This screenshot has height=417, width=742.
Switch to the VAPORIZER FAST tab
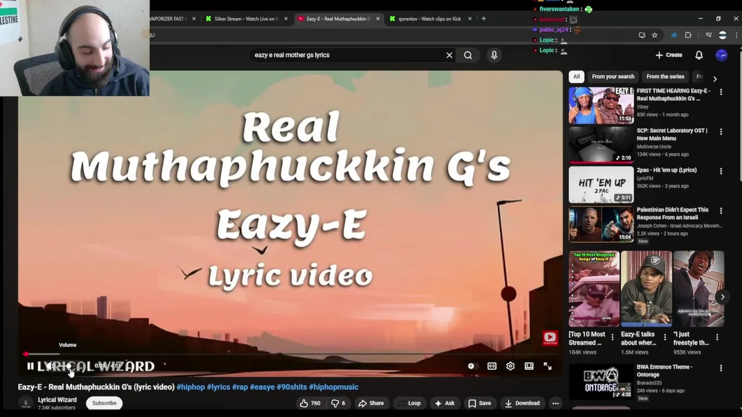[168, 19]
